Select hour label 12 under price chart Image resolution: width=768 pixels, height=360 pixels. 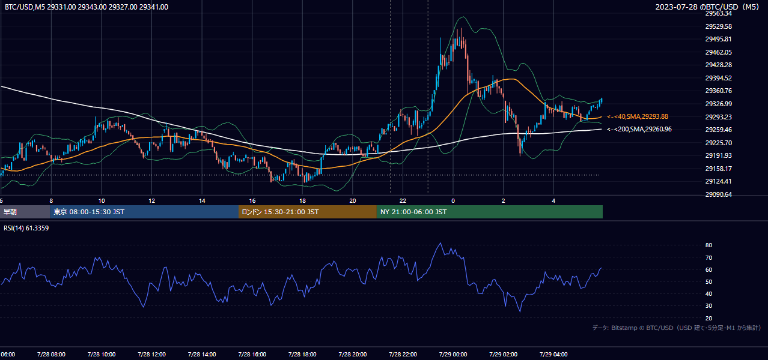point(151,201)
